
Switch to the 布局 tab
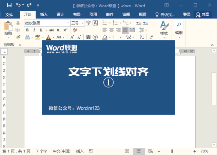pyautogui.click(x=77, y=14)
